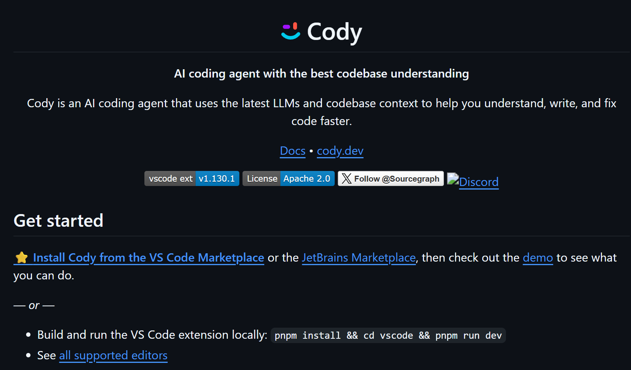Click the vscode ext v1.130.1 badge
Image resolution: width=631 pixels, height=370 pixels.
tap(192, 178)
